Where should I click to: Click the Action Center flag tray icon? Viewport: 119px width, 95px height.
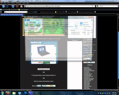click(98, 93)
